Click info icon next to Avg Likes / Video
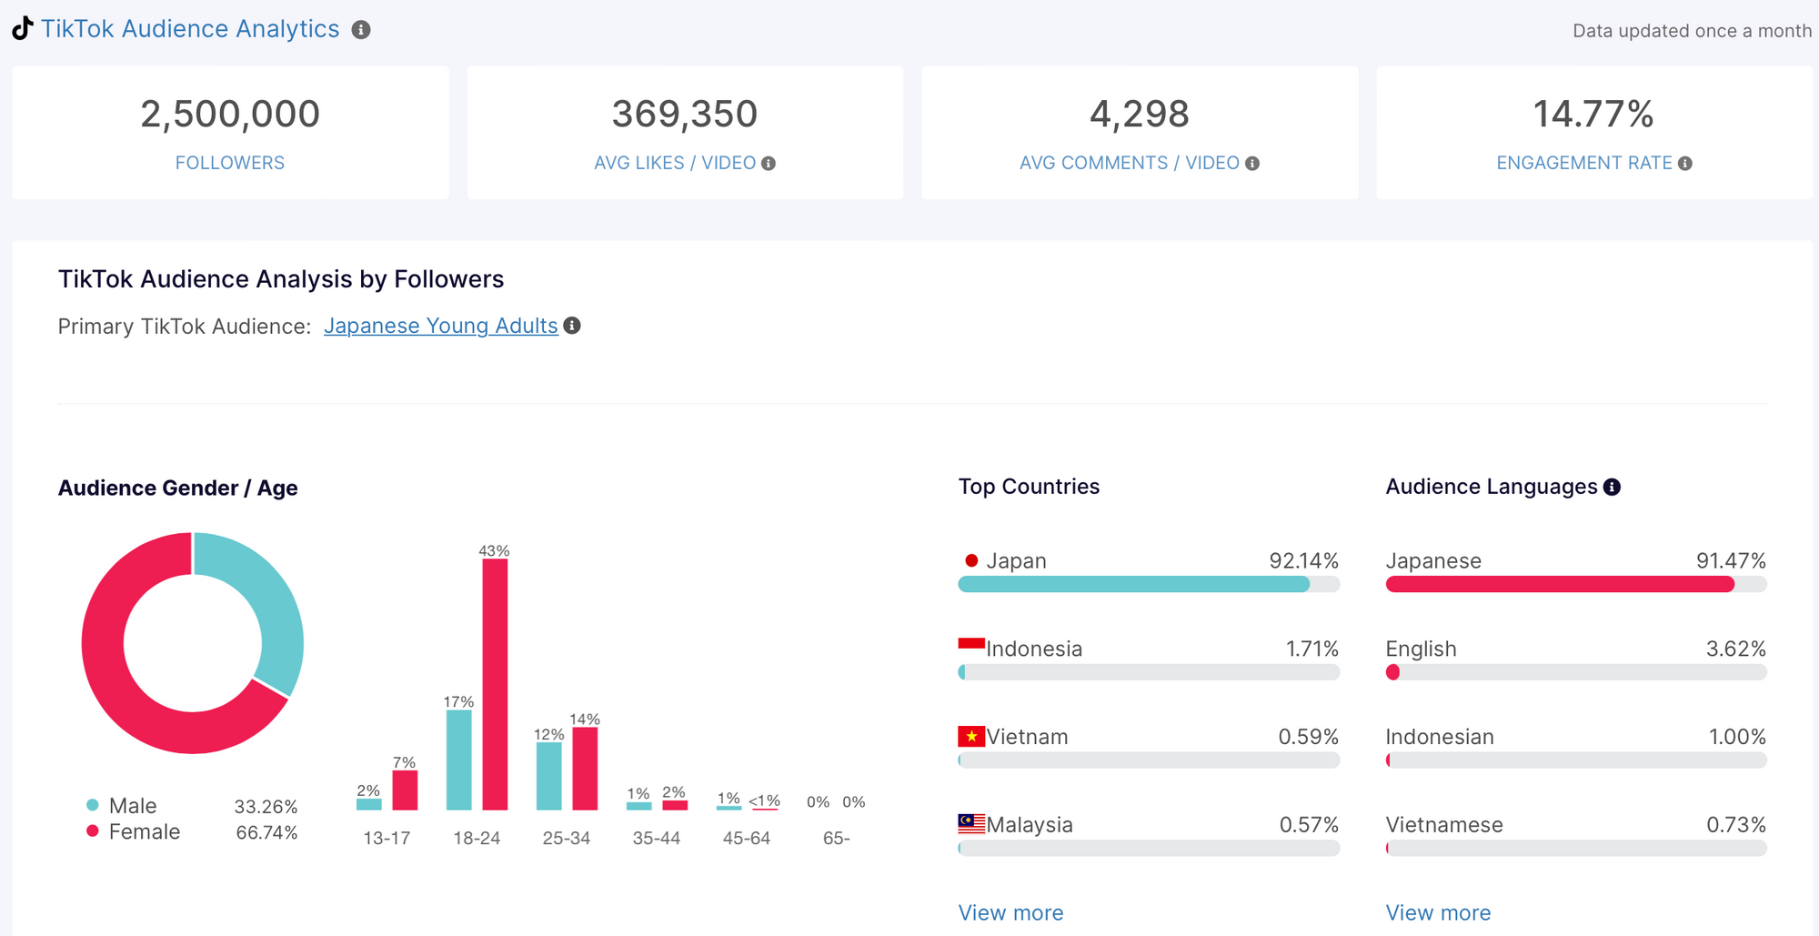The width and height of the screenshot is (1819, 936). [769, 164]
